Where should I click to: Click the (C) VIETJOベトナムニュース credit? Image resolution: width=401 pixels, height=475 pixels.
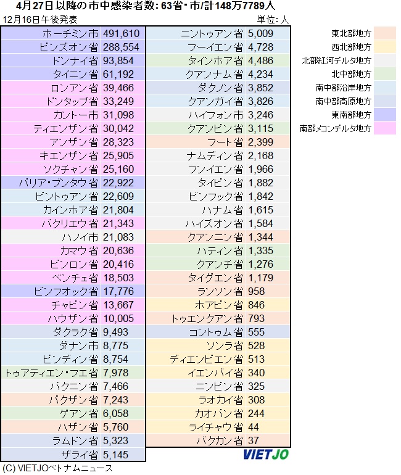tap(57, 468)
